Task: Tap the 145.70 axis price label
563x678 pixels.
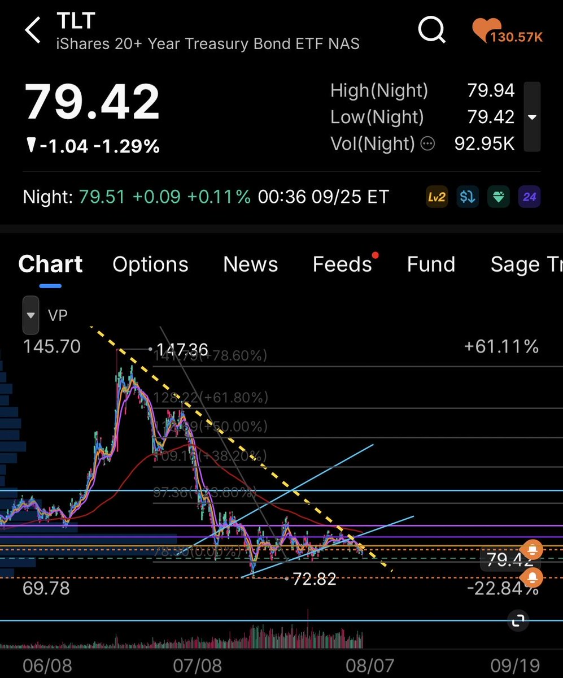Action: click(x=52, y=346)
